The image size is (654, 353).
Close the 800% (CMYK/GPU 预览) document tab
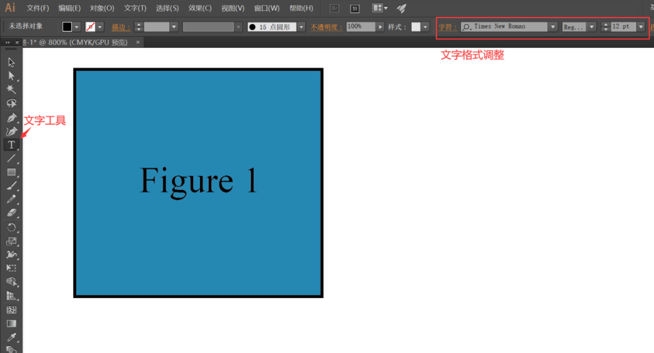[138, 42]
